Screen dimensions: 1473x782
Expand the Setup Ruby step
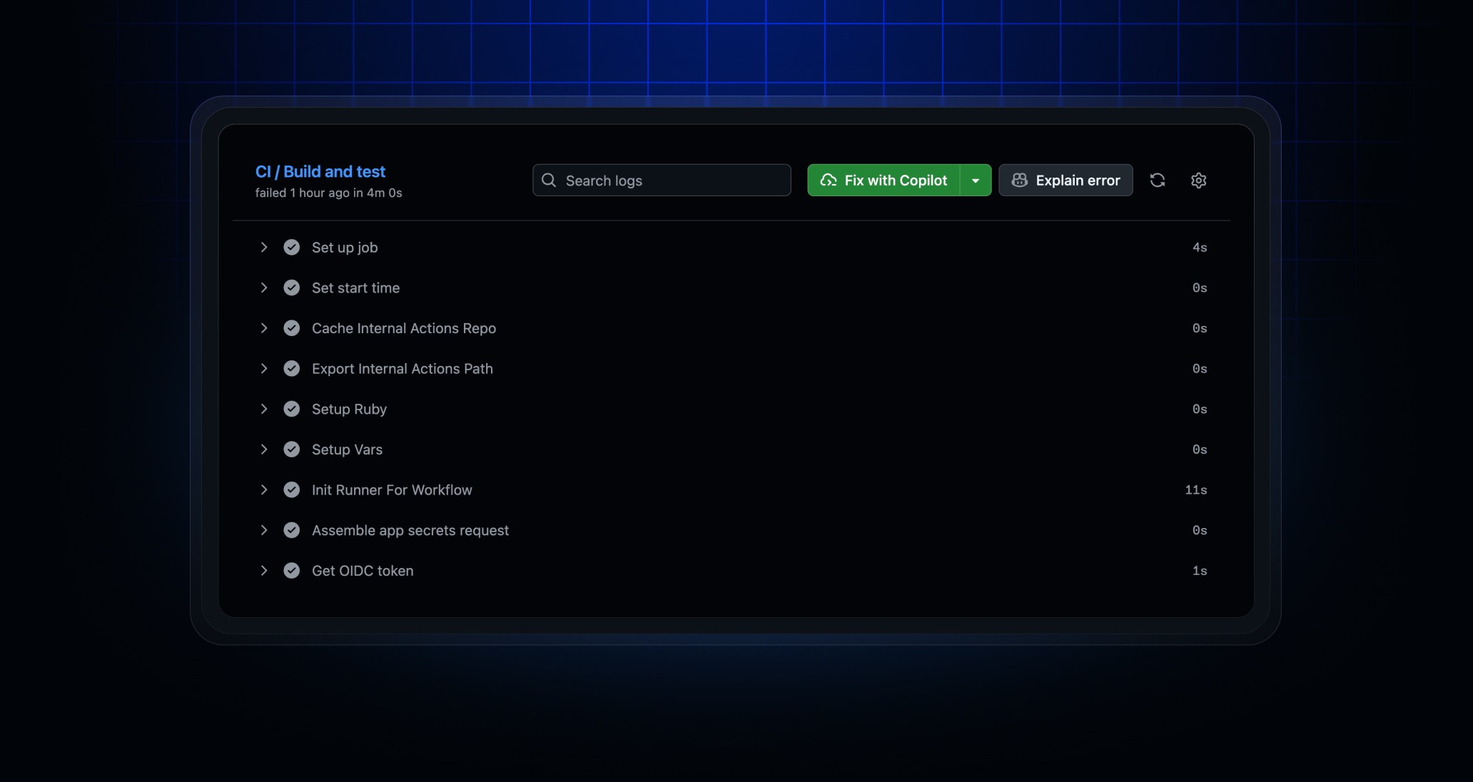pos(264,409)
